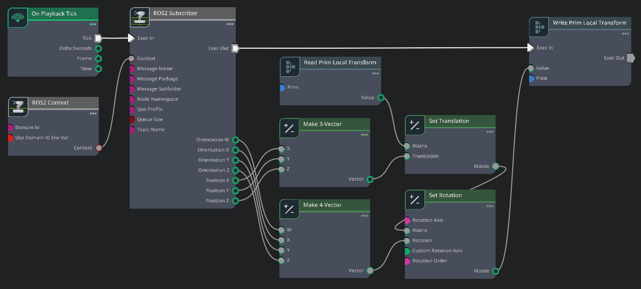This screenshot has height=289, width=641.
Task: Click the Read Prim Local Transform icon
Action: pos(290,67)
